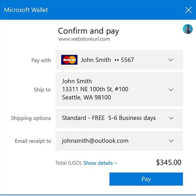Expand the Pay with chevron arrow
This screenshot has width=196, height=196.
coord(171,60)
